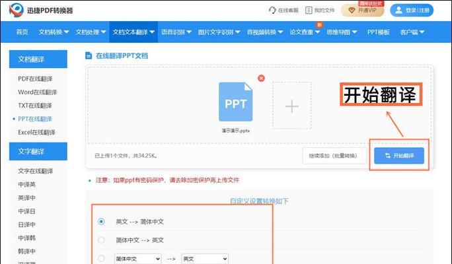This screenshot has width=452, height=264.
Task: Remove the uploaded file with red X
Action: pyautogui.click(x=261, y=78)
